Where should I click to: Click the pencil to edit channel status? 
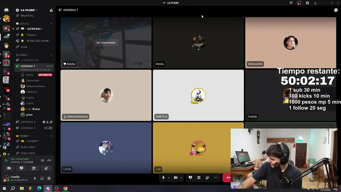tap(49, 70)
